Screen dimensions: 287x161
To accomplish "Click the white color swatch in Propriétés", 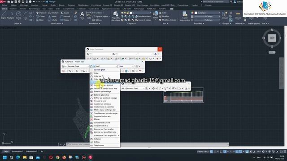I will click(x=196, y=13).
